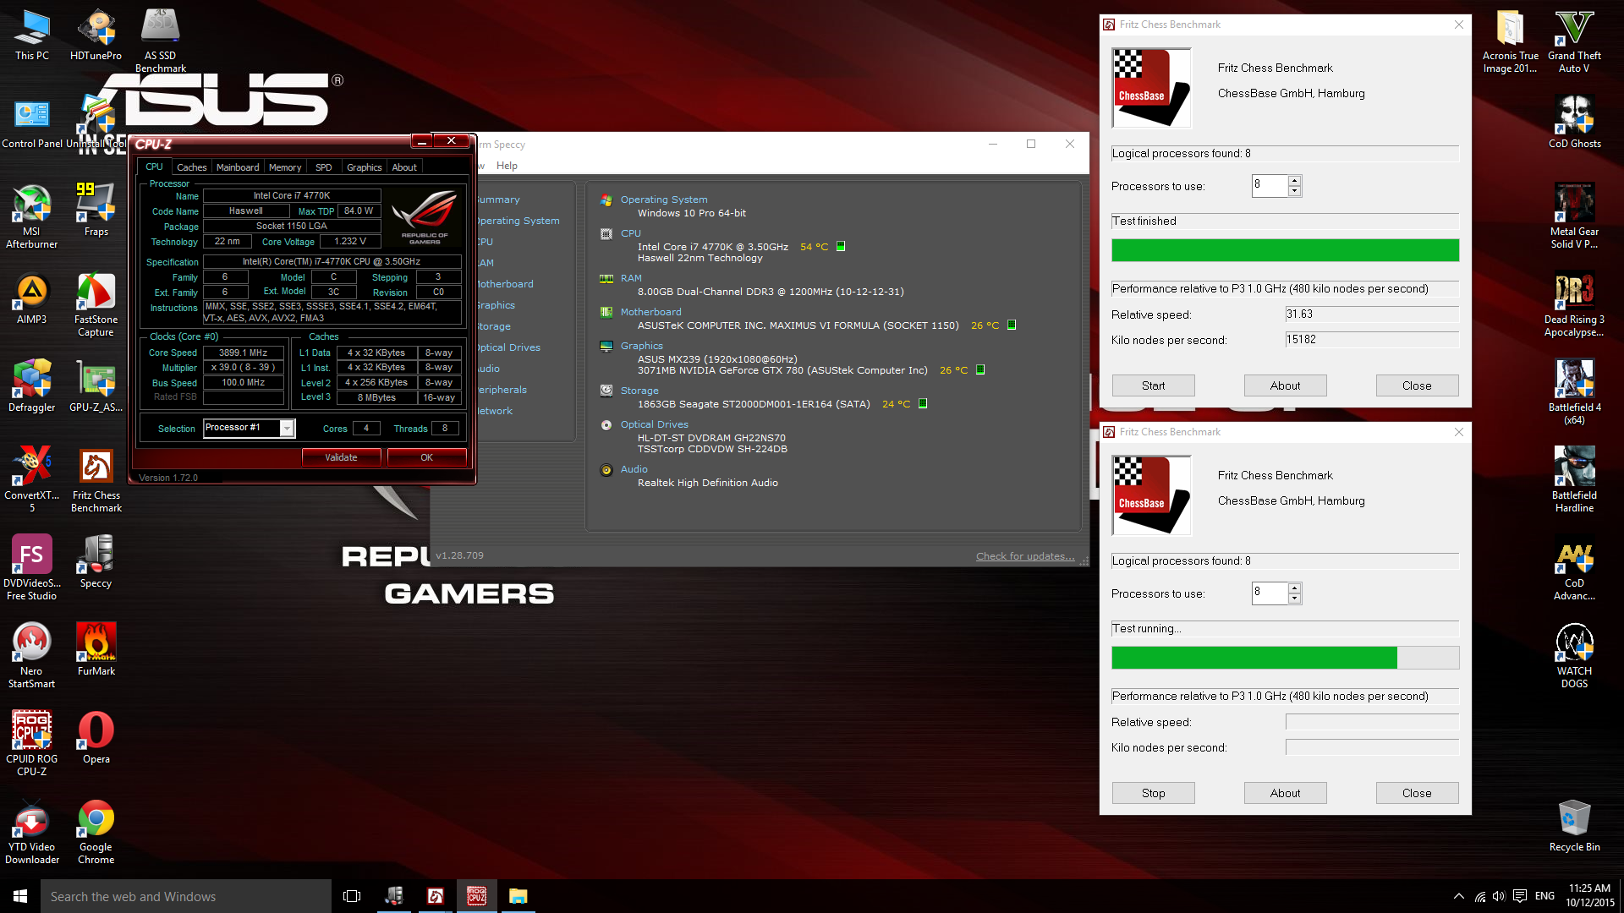
Task: Click the Fritz Chess Benchmark taskbar icon
Action: [x=435, y=896]
